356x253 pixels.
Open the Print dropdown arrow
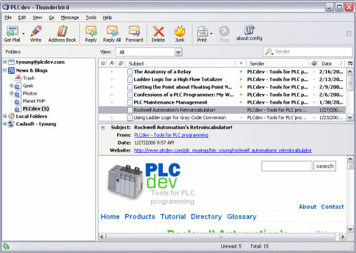tap(212, 34)
